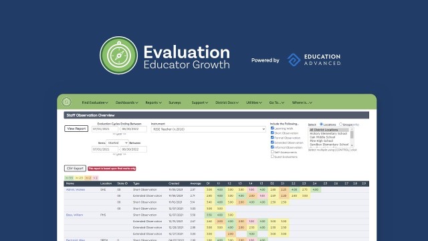Click the Location column header
This screenshot has height=241, width=428.
point(106,183)
